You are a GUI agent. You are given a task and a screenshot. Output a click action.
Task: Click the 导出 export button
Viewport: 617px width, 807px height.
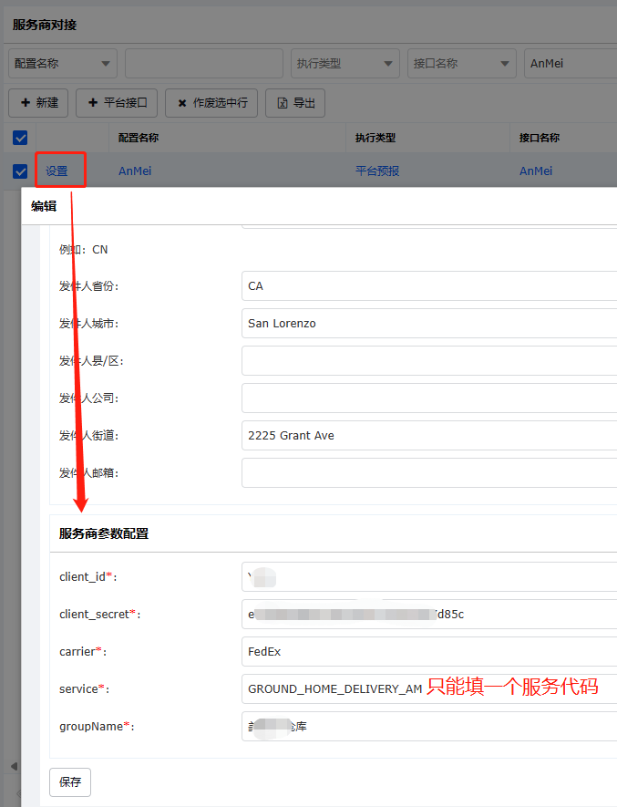tap(295, 103)
